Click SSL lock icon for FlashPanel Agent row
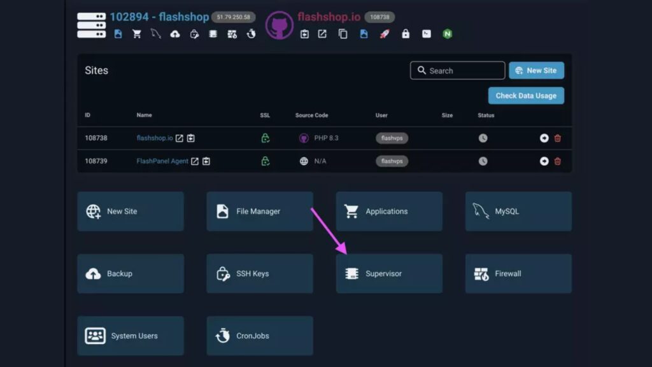 pyautogui.click(x=266, y=161)
